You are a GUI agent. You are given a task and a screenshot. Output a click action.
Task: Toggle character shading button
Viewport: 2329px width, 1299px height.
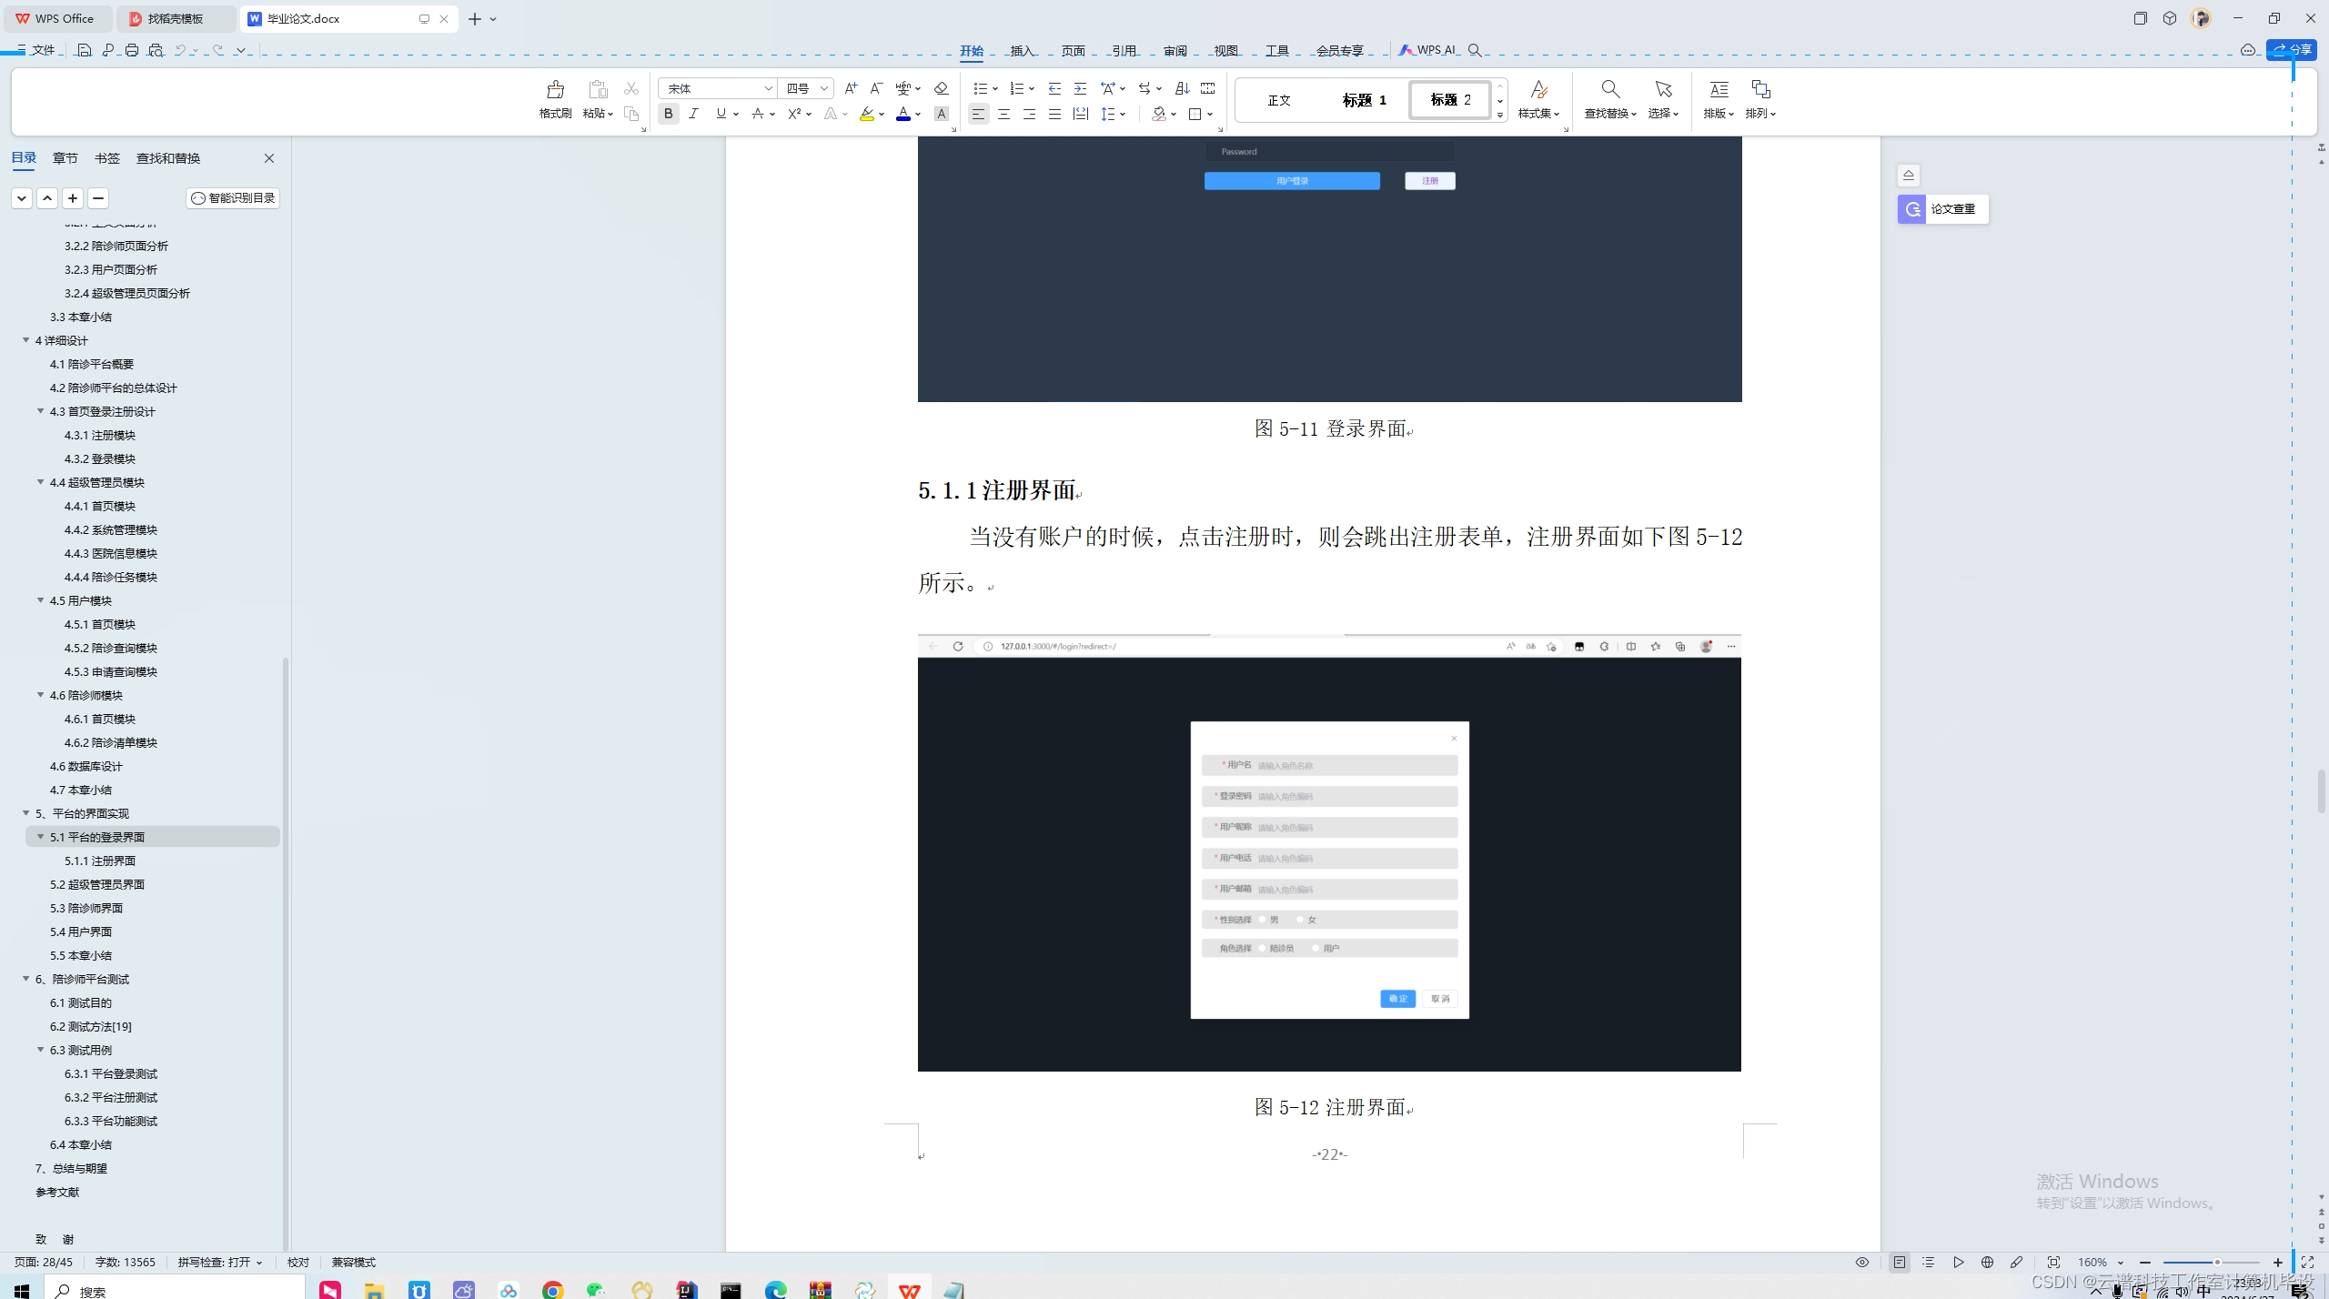tap(942, 114)
